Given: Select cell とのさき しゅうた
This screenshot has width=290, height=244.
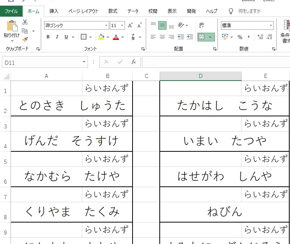Looking at the screenshot, I should click(x=72, y=106).
